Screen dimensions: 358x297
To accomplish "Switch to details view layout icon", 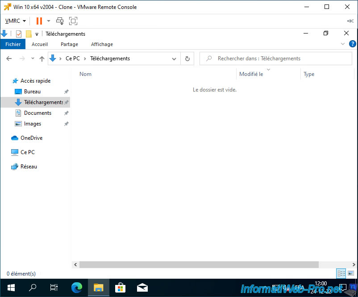I will point(341,273).
